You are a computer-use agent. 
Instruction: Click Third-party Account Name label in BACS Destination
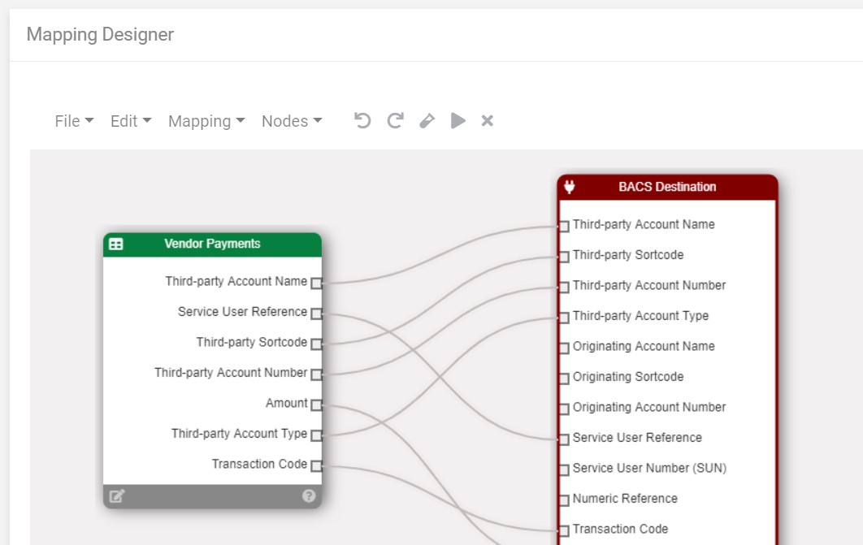[644, 224]
